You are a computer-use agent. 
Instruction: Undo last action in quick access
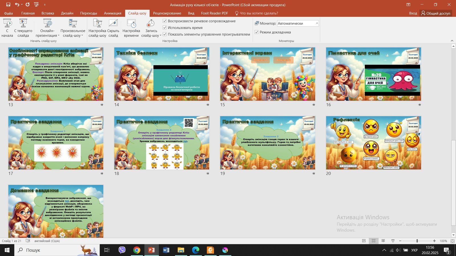pos(17,5)
